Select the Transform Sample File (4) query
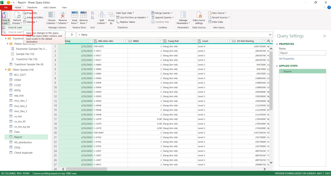 click(x=29, y=64)
